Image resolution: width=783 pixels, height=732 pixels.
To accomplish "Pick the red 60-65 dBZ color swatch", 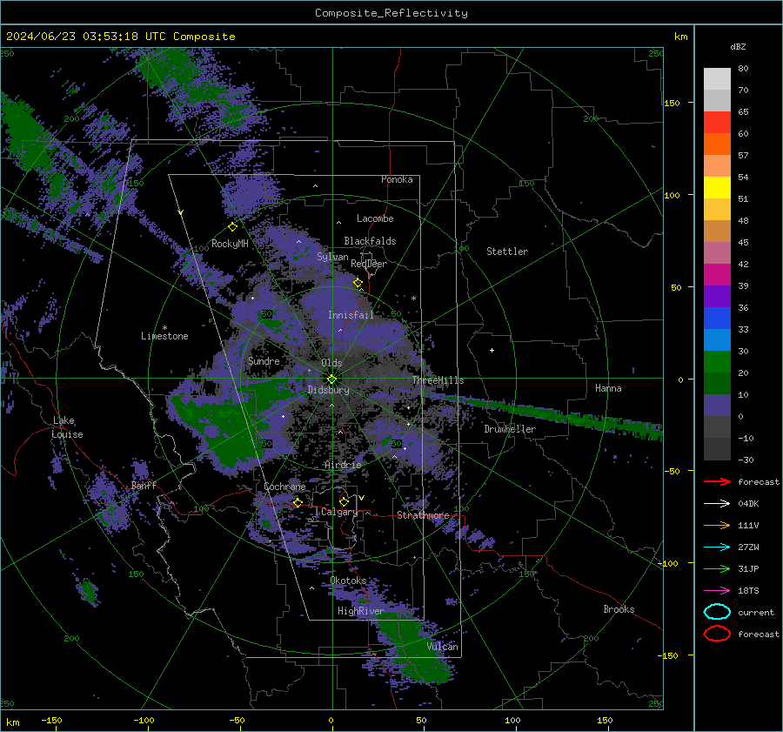I will [717, 123].
